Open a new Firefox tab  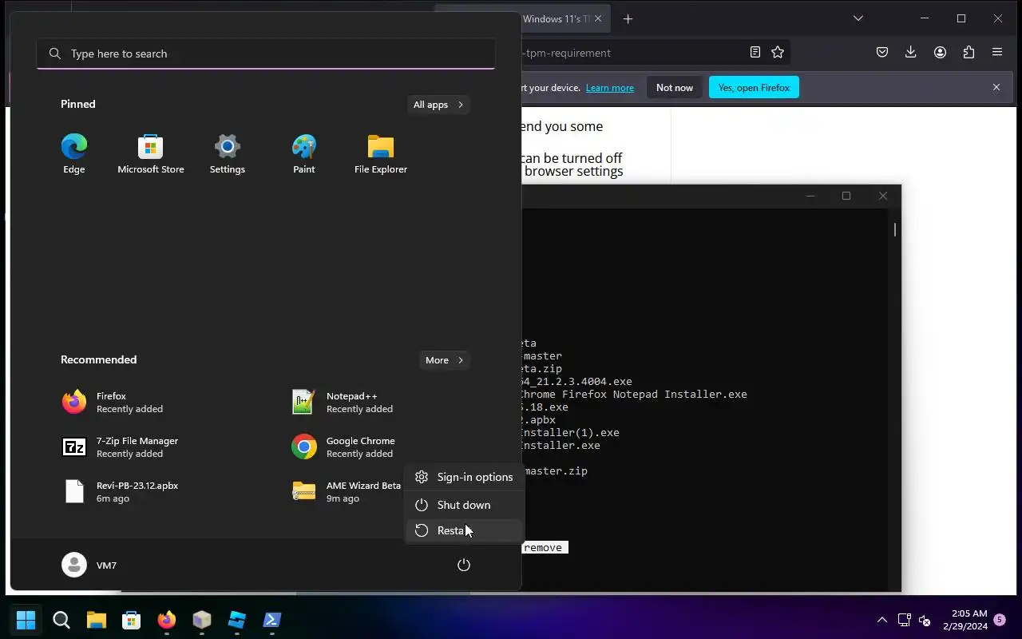click(628, 18)
